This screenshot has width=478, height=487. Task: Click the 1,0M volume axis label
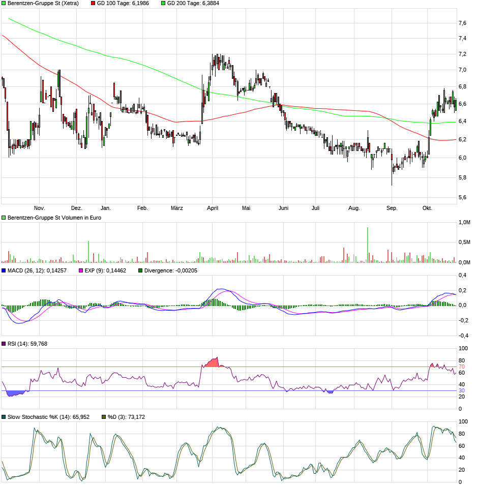[464, 222]
